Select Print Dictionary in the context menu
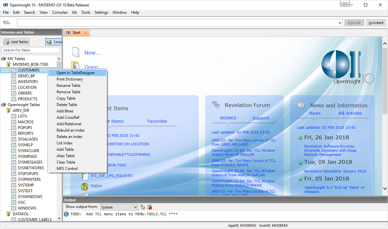 pyautogui.click(x=77, y=79)
